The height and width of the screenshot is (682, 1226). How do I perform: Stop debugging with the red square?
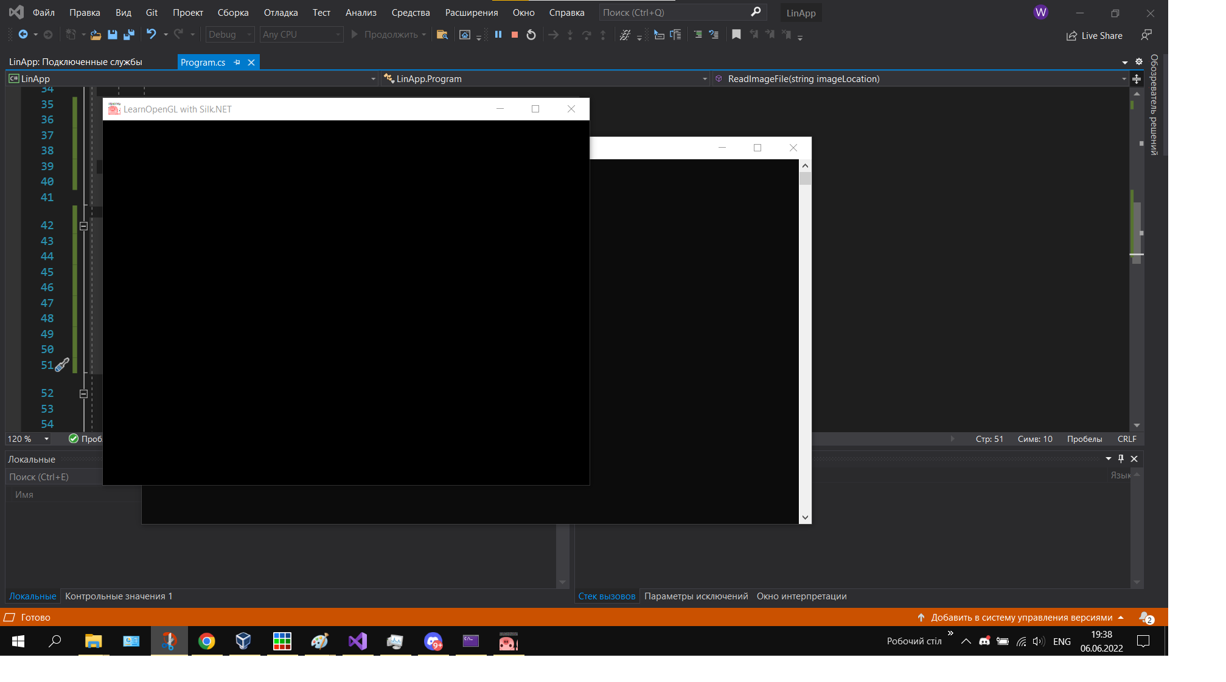coord(515,35)
